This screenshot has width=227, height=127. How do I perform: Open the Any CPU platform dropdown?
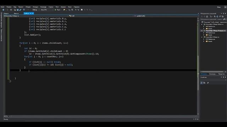point(47,10)
